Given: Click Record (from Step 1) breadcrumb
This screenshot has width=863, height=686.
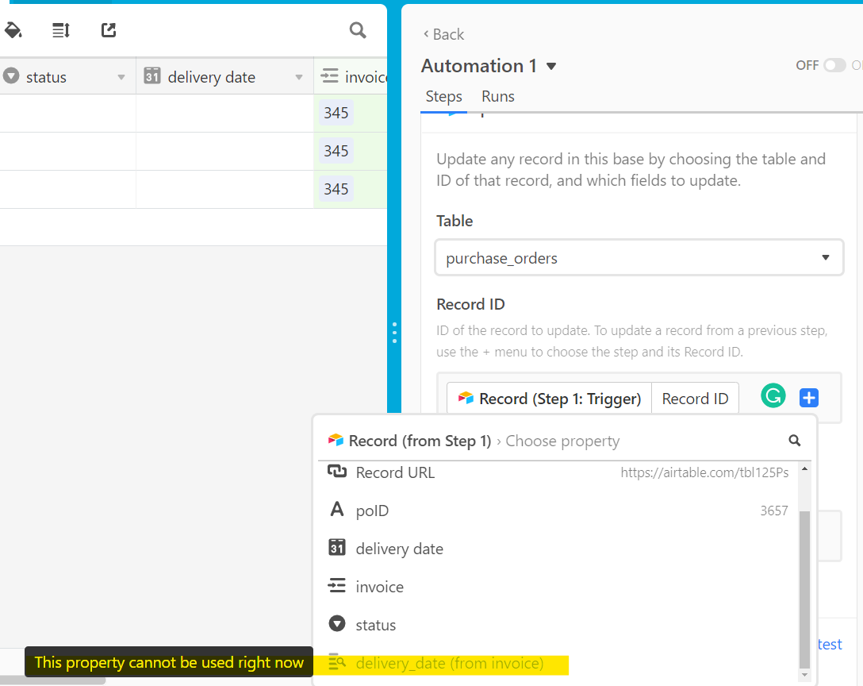Looking at the screenshot, I should (x=420, y=441).
